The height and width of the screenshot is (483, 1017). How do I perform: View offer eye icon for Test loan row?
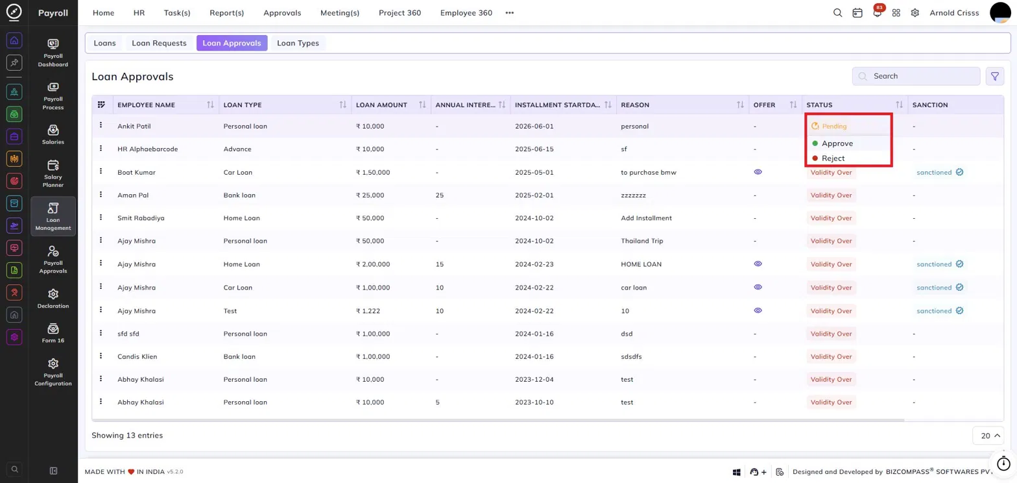[758, 310]
